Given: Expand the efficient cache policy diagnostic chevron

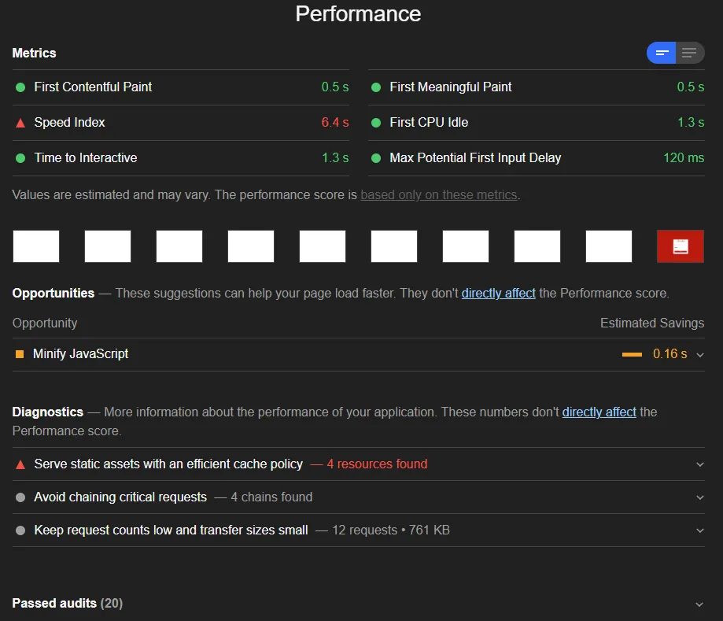Looking at the screenshot, I should point(699,464).
